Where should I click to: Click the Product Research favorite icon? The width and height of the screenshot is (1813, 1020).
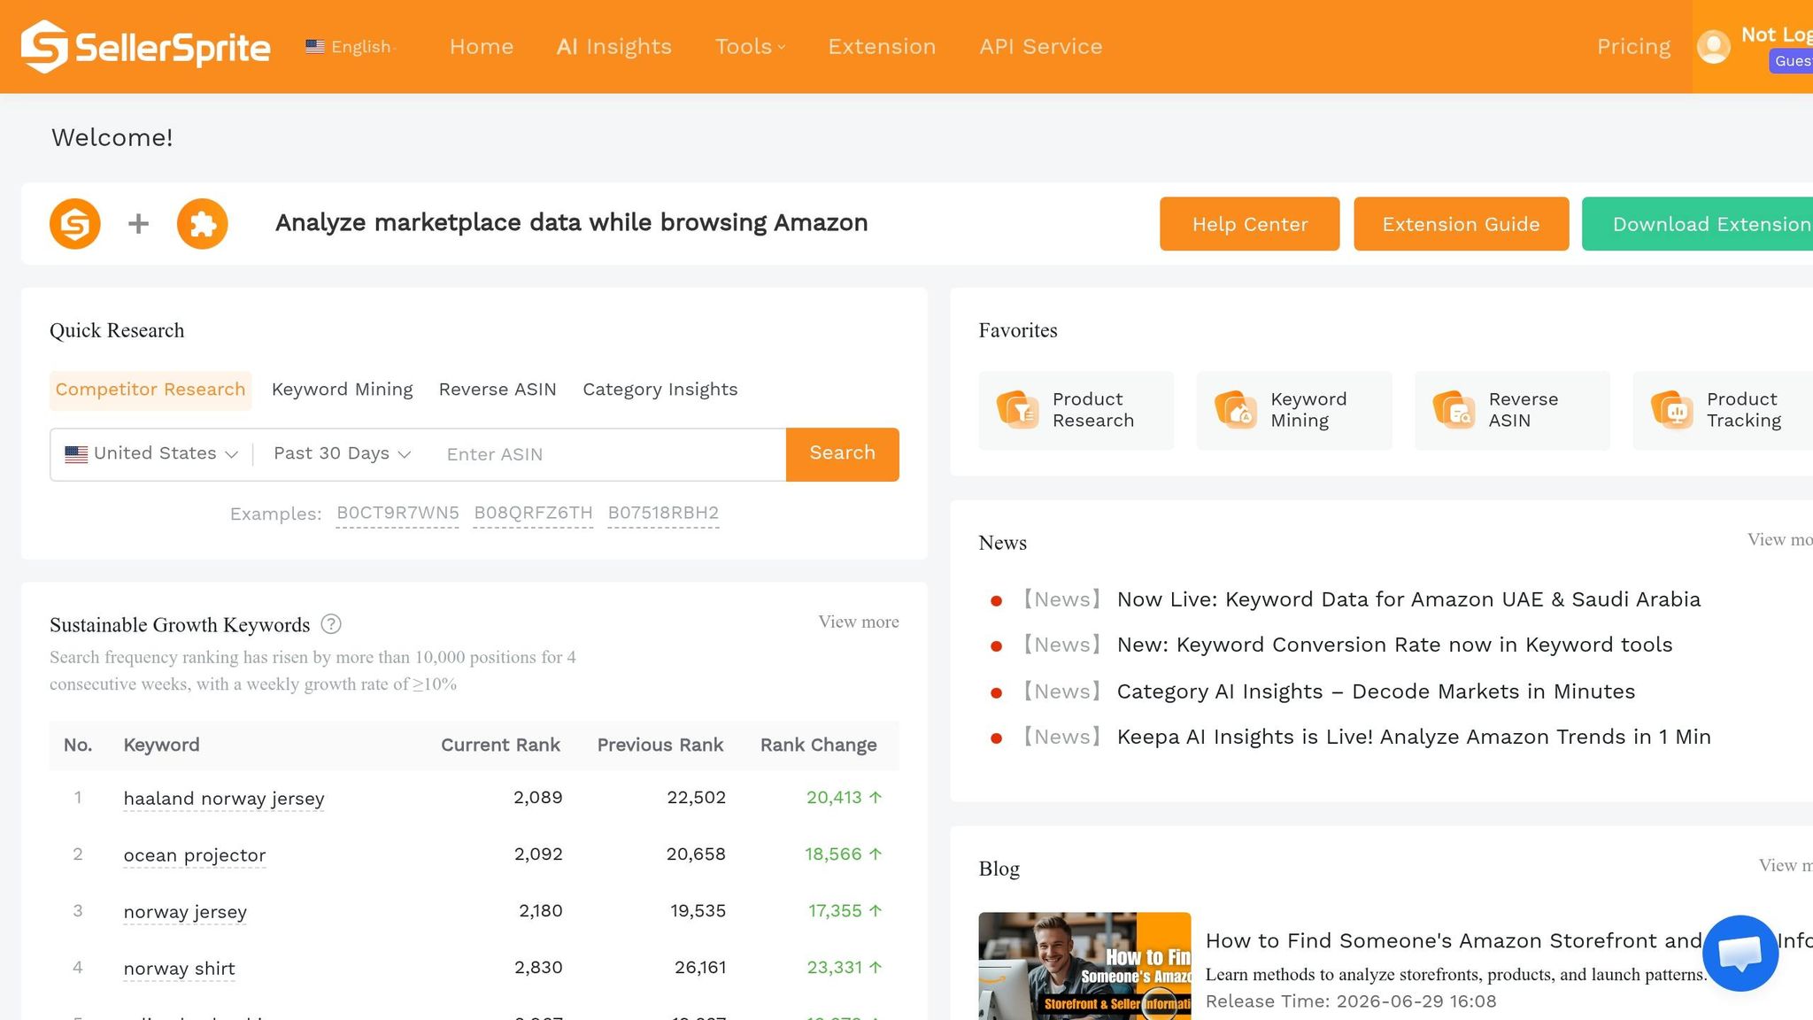[x=1018, y=410]
